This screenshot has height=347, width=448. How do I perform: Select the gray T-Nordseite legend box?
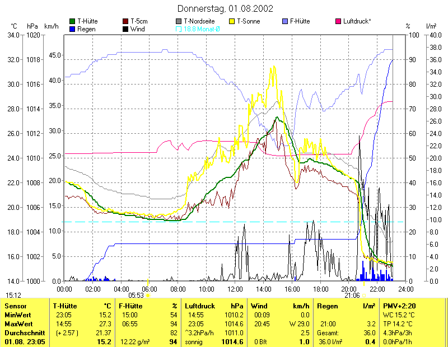coord(179,21)
